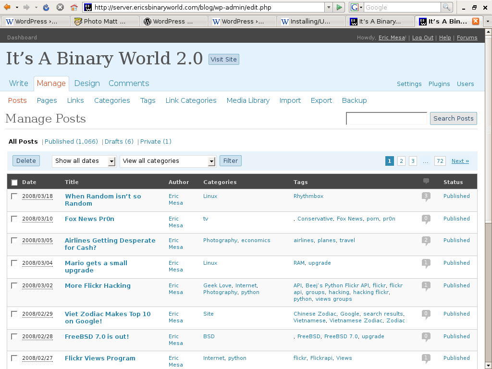Open comments bubble for Flickr Views Program
This screenshot has width=492, height=369.
(x=426, y=358)
